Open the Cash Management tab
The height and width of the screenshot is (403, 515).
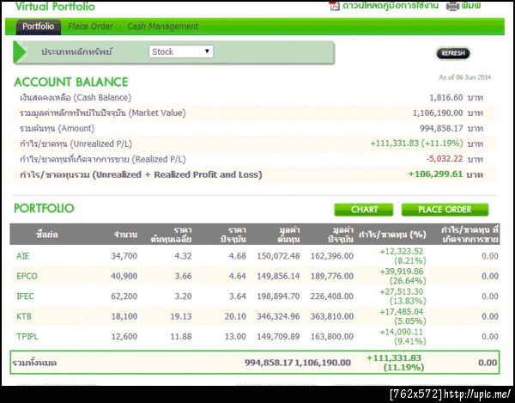point(163,27)
